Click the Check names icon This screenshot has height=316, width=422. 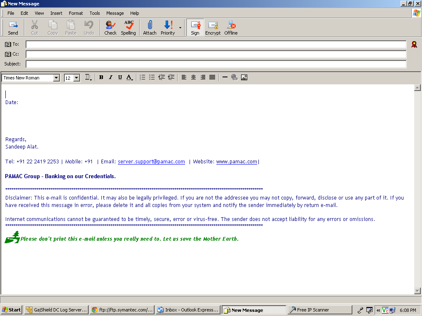(x=110, y=28)
